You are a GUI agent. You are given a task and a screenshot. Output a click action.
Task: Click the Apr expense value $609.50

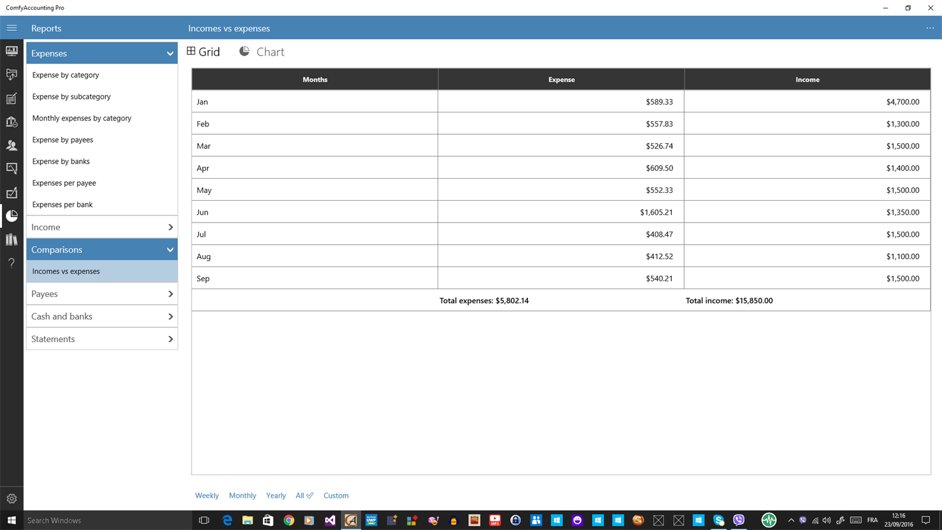point(659,168)
